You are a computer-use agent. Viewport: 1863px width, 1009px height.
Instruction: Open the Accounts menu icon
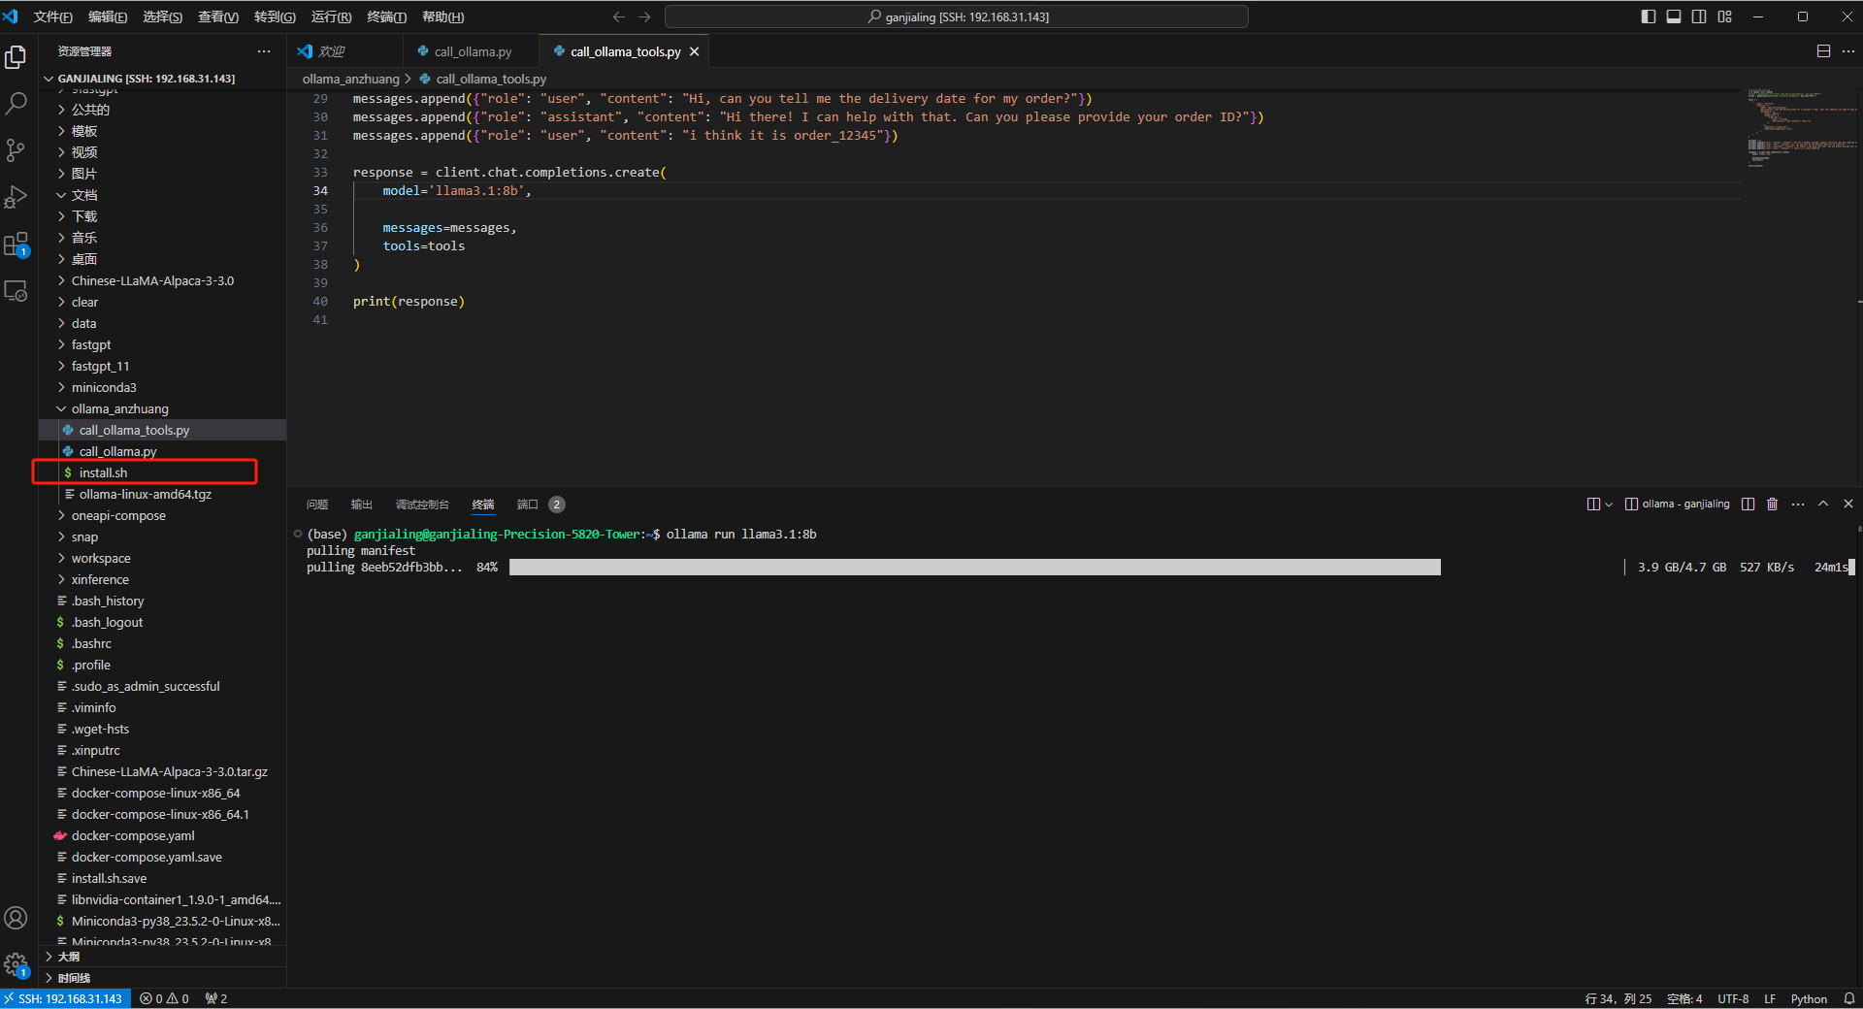[16, 918]
